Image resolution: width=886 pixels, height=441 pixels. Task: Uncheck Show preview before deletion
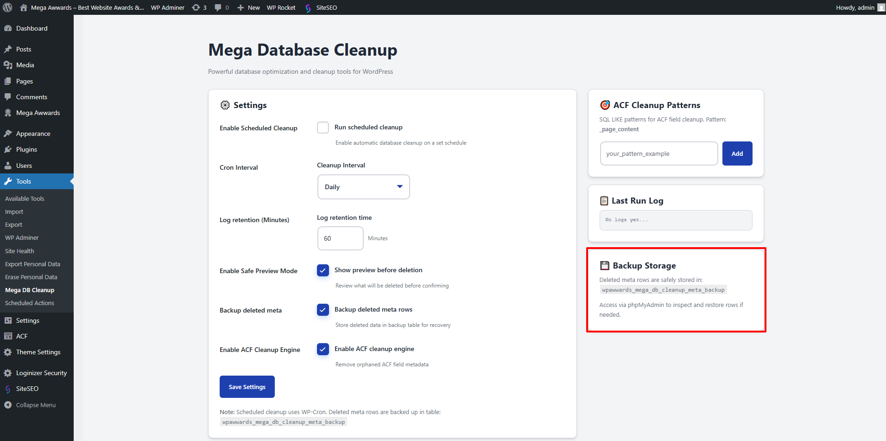(x=323, y=270)
